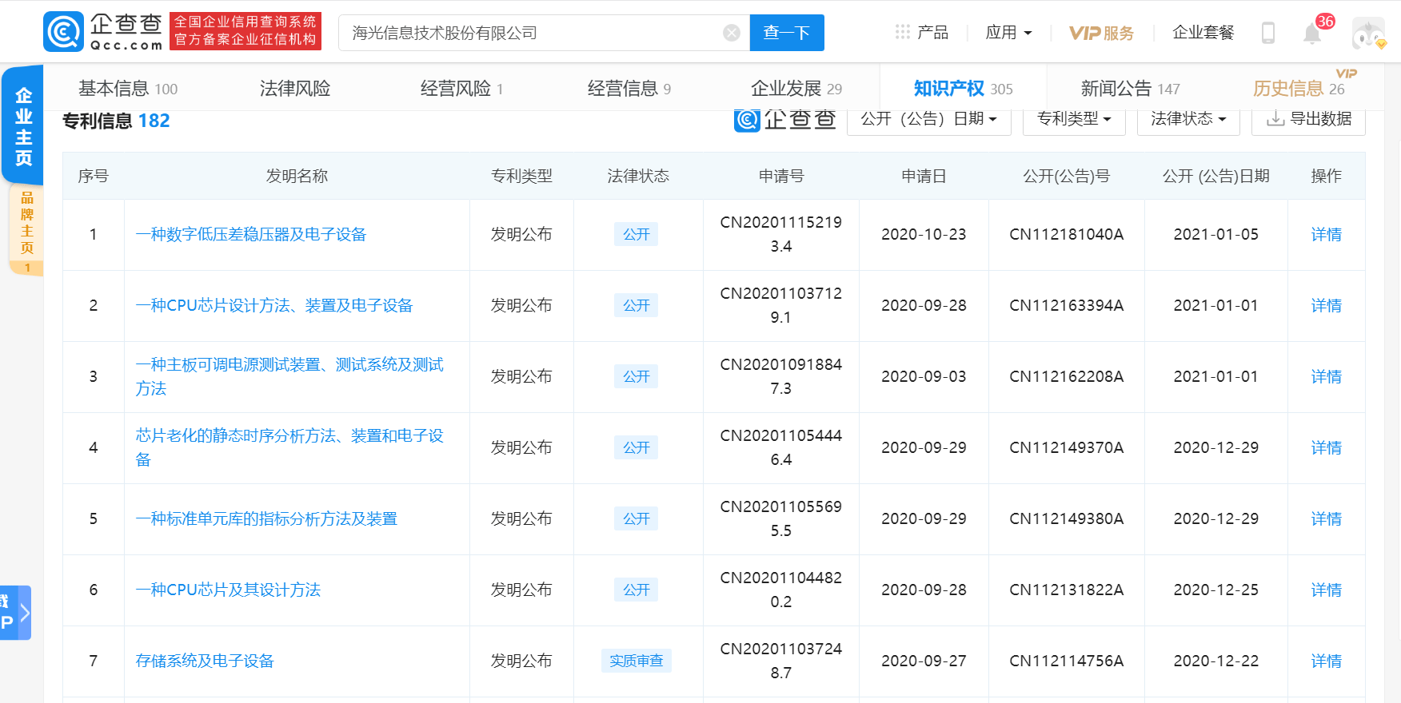
Task: View 详情 for patent row 7
Action: pos(1326,661)
